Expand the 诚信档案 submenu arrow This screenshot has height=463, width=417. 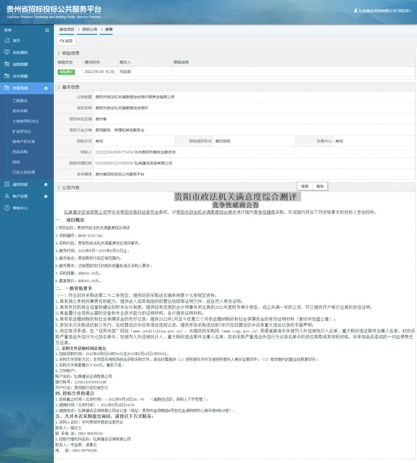tap(46, 184)
